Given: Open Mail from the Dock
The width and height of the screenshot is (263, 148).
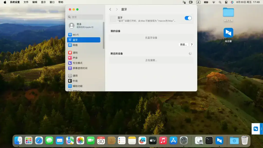Looking at the screenshot, I should point(60,141).
